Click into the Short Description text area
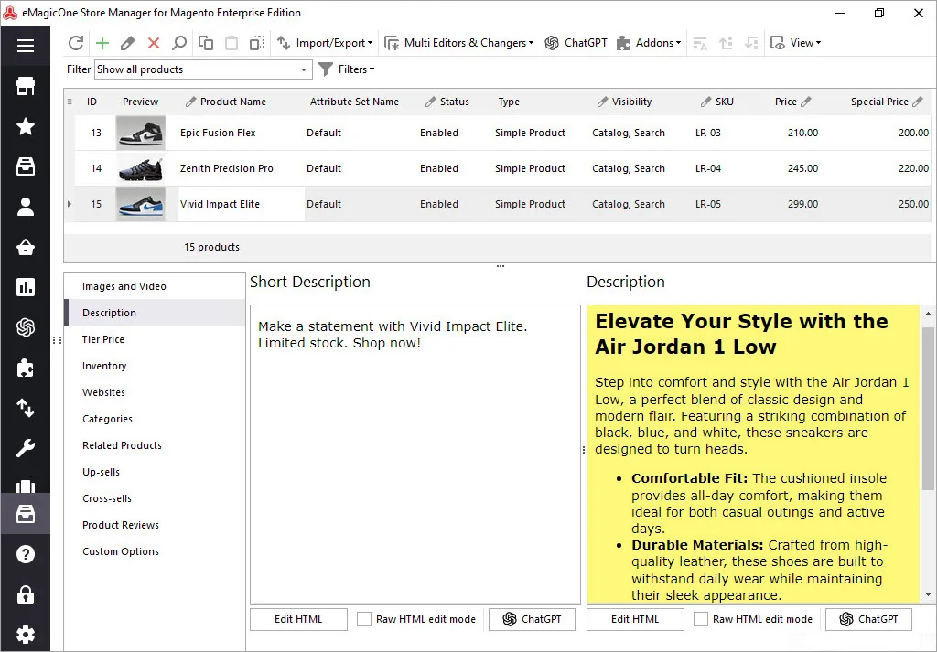Viewport: 937px width, 652px height. (415, 455)
